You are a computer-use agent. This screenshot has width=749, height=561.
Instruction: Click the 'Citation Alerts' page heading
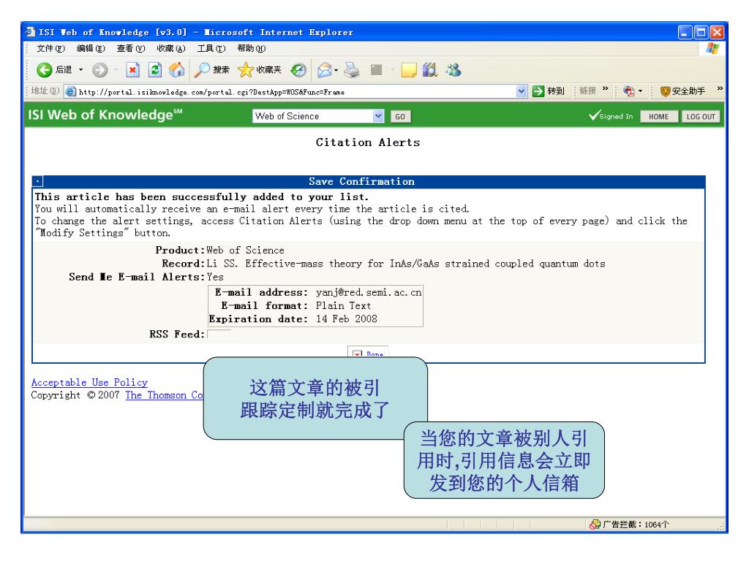tap(368, 142)
